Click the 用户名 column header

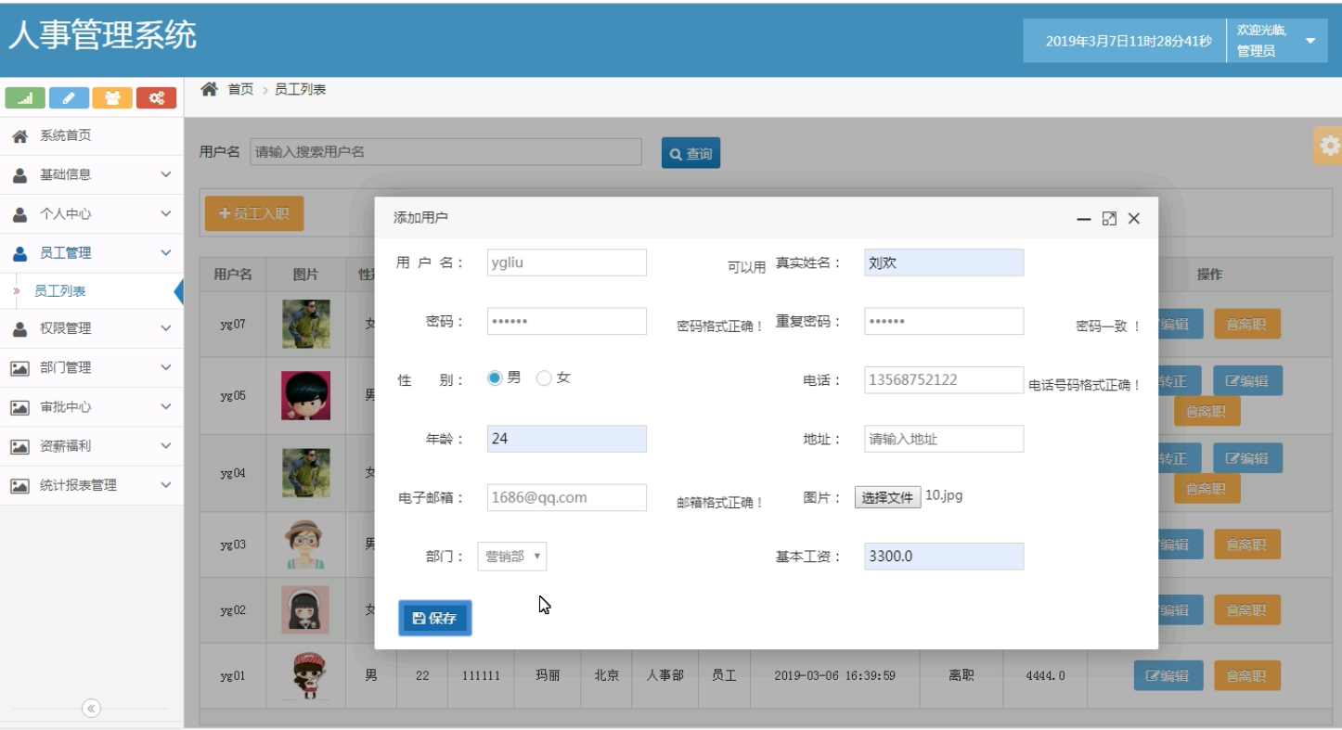pyautogui.click(x=233, y=275)
